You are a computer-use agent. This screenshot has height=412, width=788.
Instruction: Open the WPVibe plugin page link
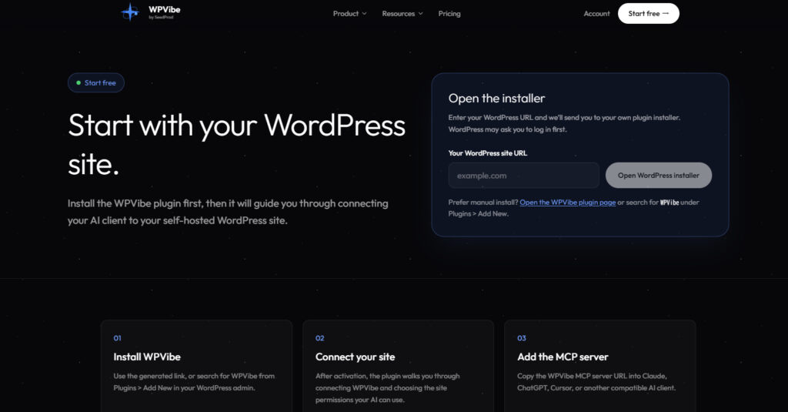point(567,203)
